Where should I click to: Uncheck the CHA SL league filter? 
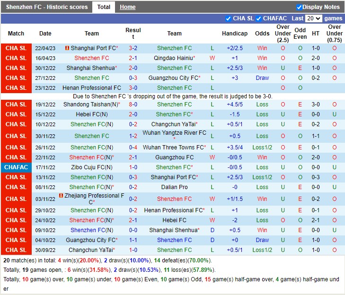(229, 18)
